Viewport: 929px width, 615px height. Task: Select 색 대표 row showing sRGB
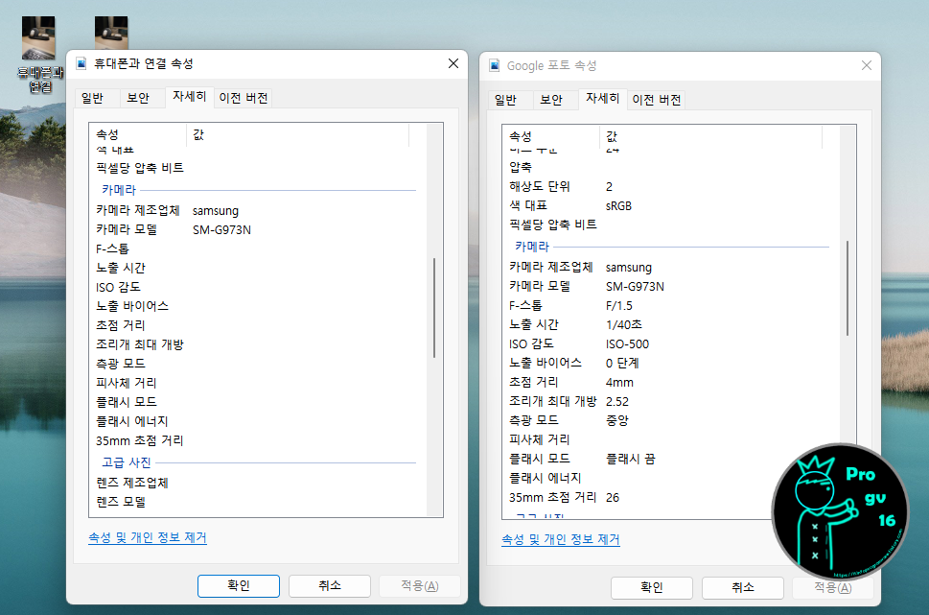pyautogui.click(x=669, y=205)
